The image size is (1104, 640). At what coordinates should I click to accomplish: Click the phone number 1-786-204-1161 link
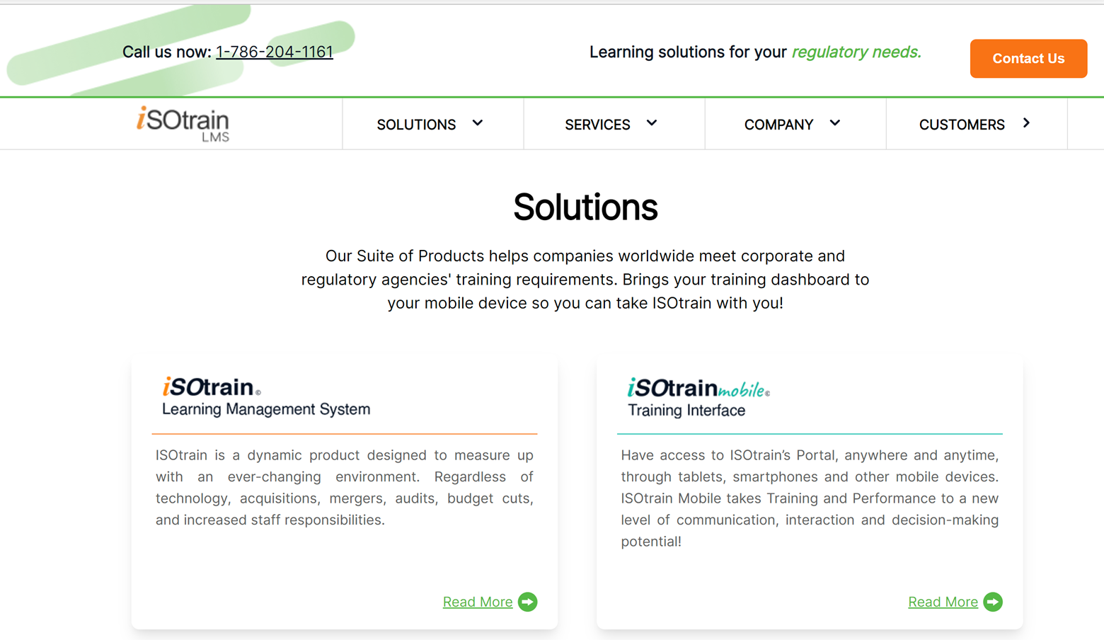pyautogui.click(x=275, y=52)
